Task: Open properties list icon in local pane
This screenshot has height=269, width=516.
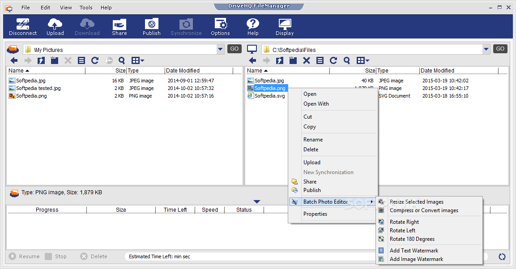Action: 320,60
